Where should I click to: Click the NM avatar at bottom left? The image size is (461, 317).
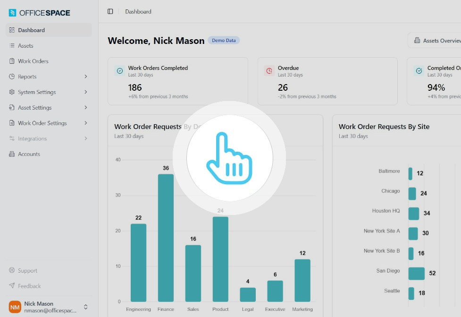pos(14,307)
